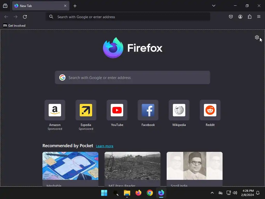The width and height of the screenshot is (265, 199).
Task: Open the Get Involved bookmark
Action: tap(14, 26)
